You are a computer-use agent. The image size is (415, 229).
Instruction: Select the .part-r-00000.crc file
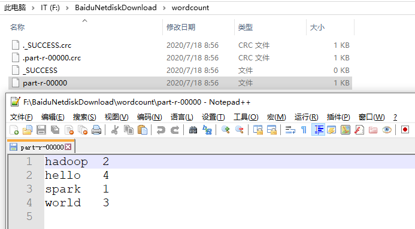point(180,58)
